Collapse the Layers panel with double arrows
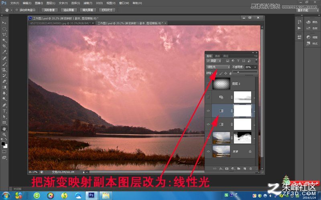The width and height of the screenshot is (321, 200). click(x=253, y=52)
